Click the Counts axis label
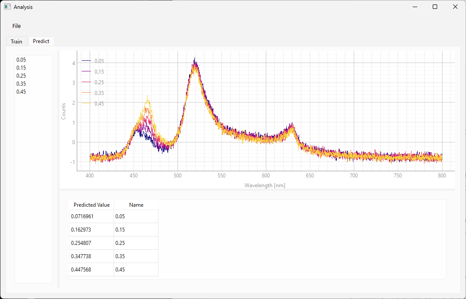The image size is (466, 299). pyautogui.click(x=63, y=111)
